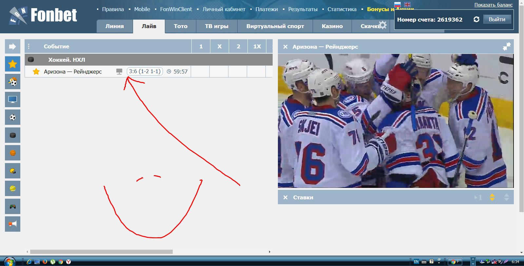Open settings gear icon near Скачки

click(382, 25)
